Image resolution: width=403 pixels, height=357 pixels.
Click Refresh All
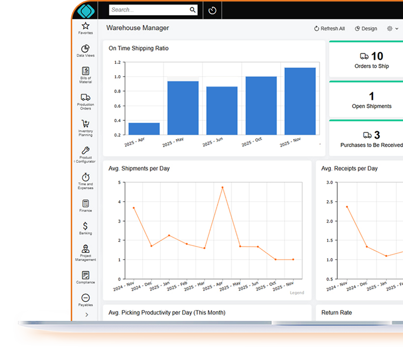click(329, 28)
